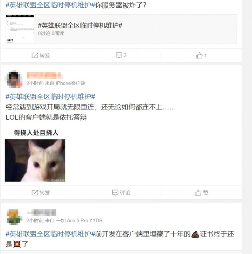This screenshot has height=254, width=252.
Task: Open the blurred gray username of the third post
Action: pyautogui.click(x=42, y=213)
